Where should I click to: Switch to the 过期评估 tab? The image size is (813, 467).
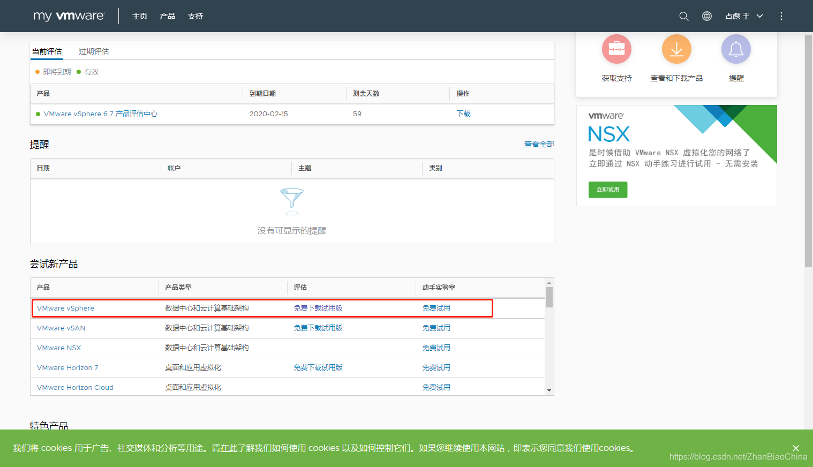point(94,51)
